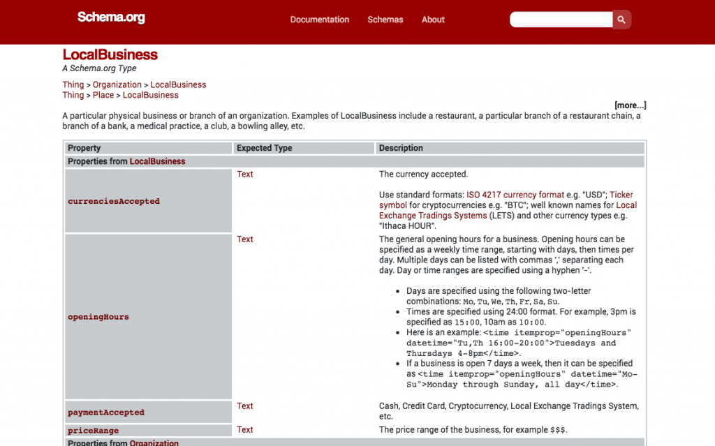This screenshot has width=715, height=446.
Task: Open the priceRange property link
Action: pos(94,431)
